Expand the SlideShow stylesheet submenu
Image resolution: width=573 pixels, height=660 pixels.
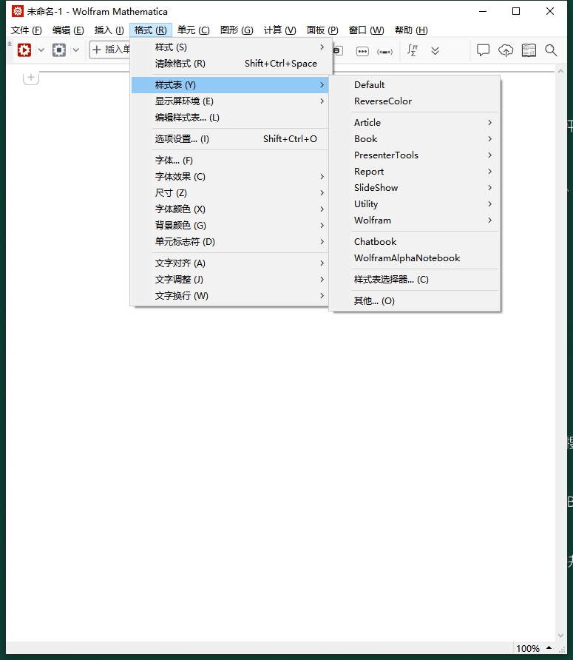click(415, 188)
